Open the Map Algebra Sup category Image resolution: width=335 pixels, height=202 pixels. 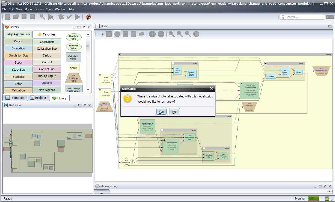(18, 34)
